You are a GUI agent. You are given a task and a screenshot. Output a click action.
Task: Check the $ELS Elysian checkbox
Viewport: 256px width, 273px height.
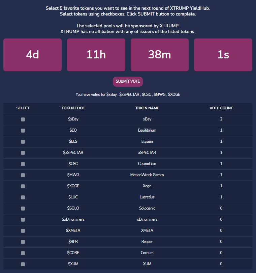(x=23, y=142)
